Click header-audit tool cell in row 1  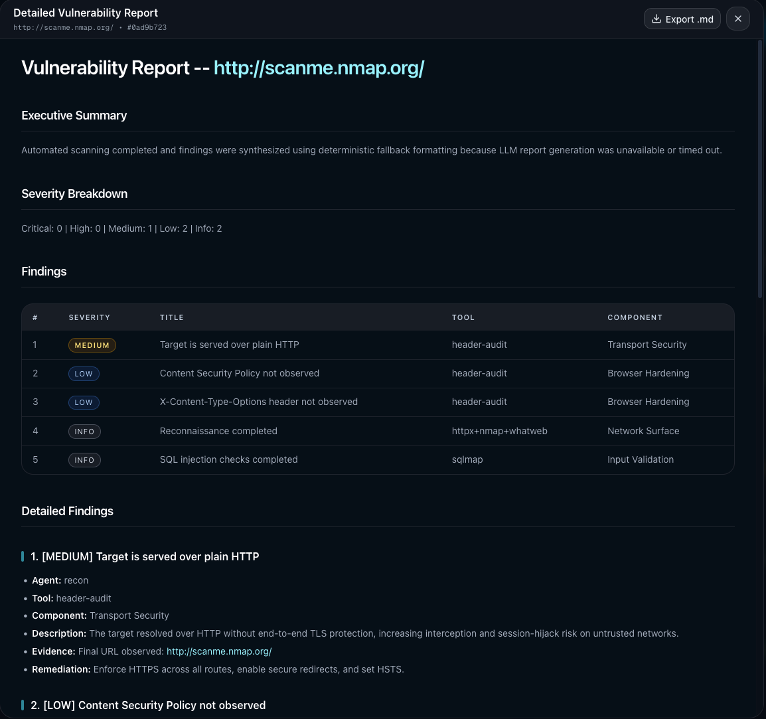(479, 345)
